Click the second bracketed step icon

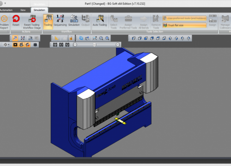tap(61, 45)
